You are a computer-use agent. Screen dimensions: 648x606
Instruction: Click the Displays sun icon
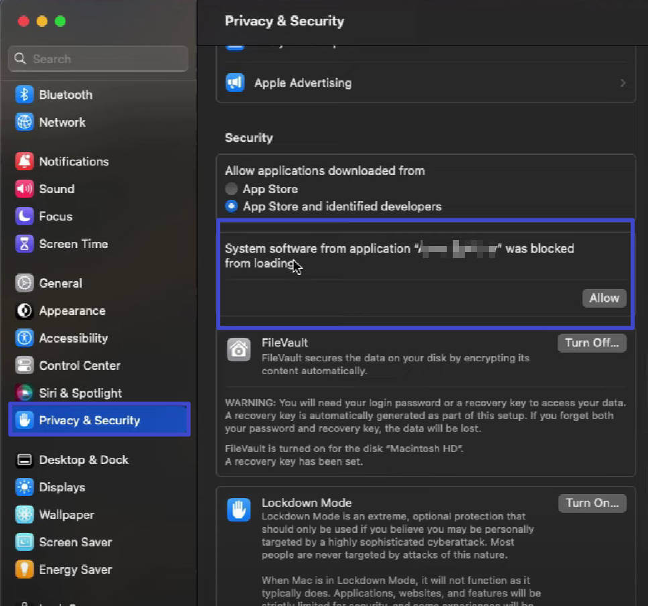click(24, 487)
